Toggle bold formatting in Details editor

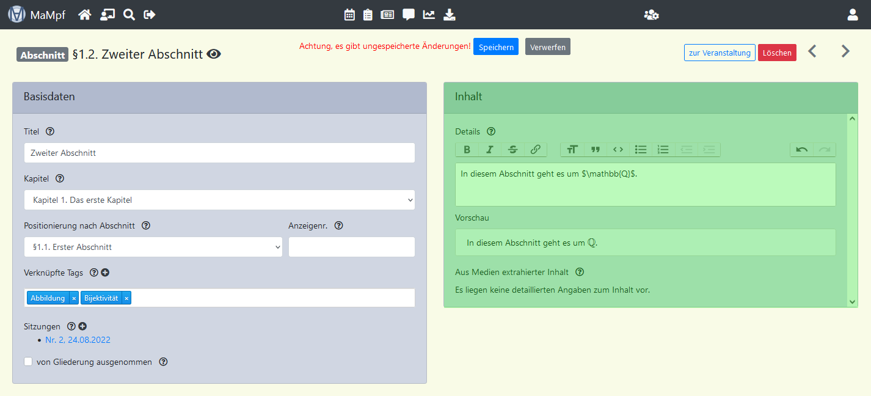click(x=467, y=150)
